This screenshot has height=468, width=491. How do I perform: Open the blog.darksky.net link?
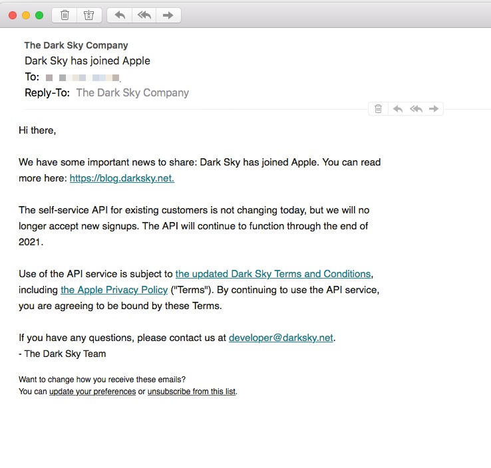(x=122, y=178)
